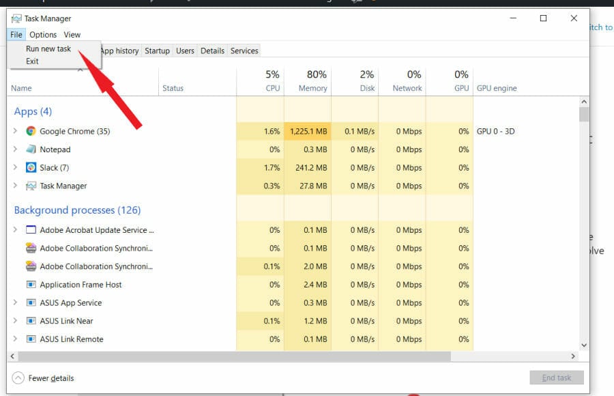Expand Adobe Acrobat Update Service row
Screen dimensions: 614x396
click(15, 229)
